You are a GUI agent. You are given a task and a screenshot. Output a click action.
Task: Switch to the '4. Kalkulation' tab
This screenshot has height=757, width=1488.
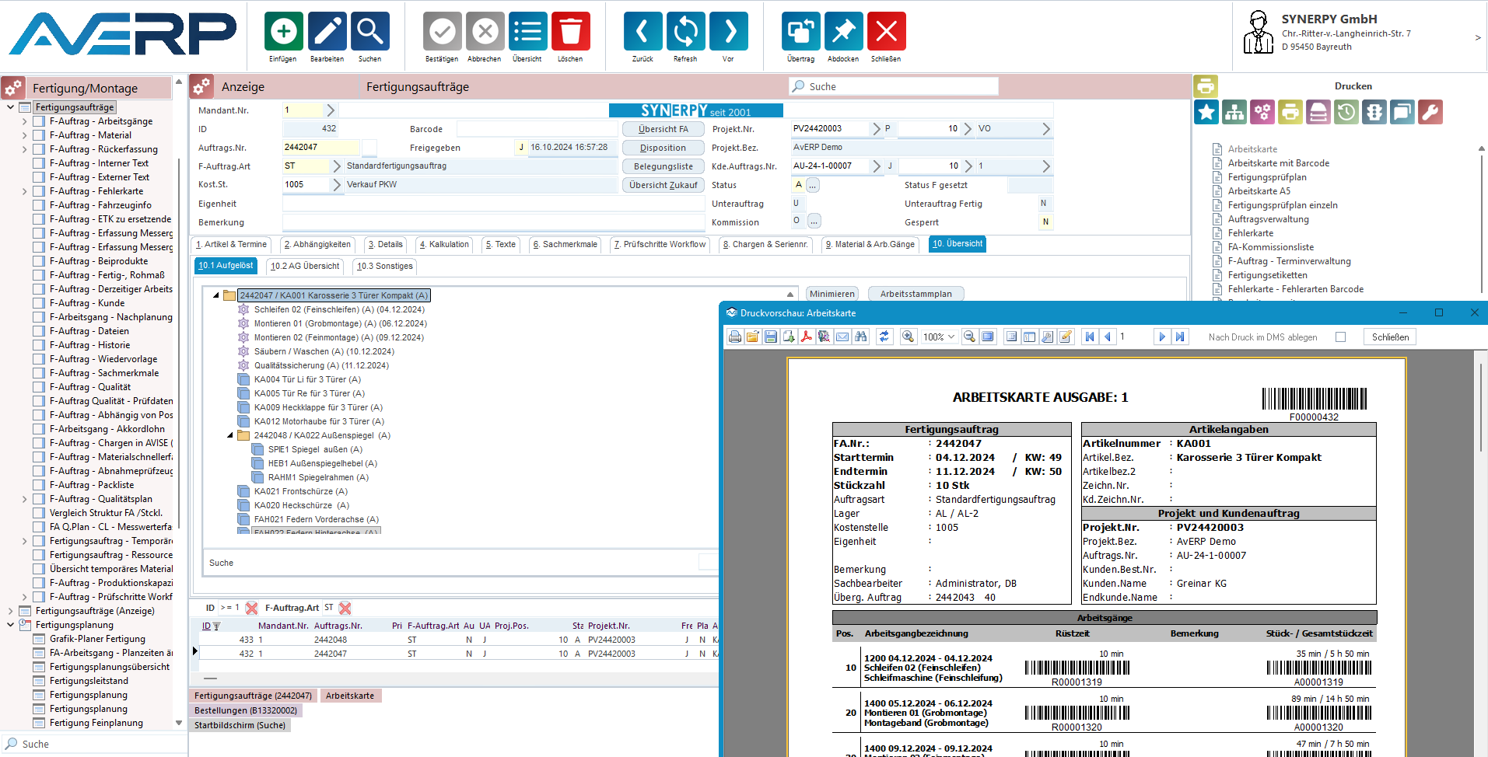444,245
